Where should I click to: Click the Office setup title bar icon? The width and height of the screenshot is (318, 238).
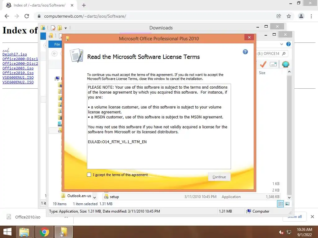[67, 38]
